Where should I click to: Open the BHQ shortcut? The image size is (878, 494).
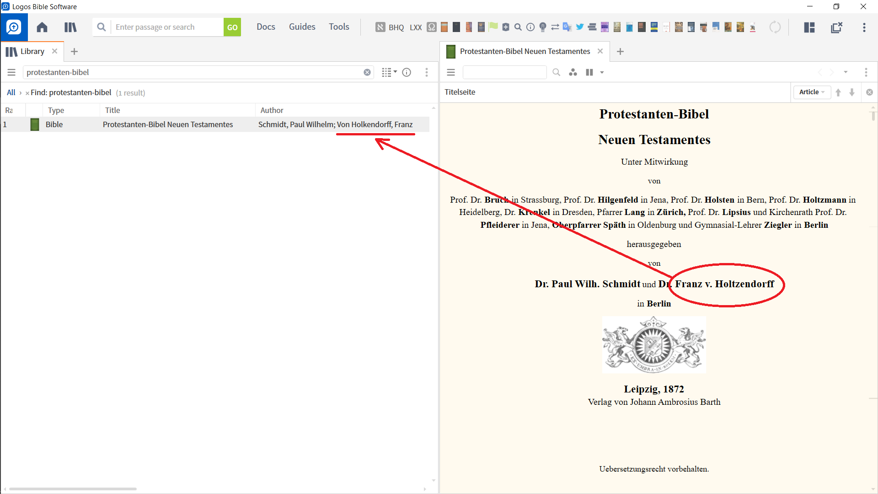(396, 27)
